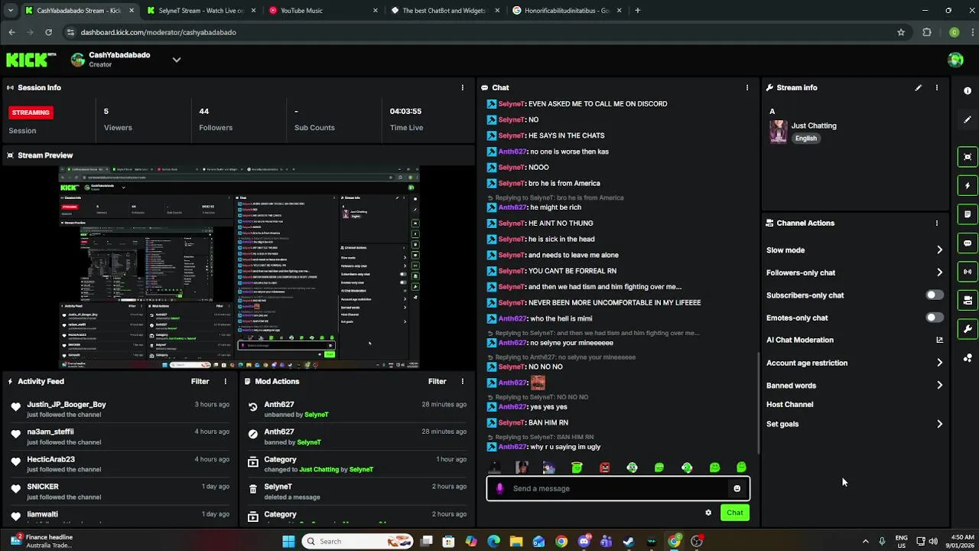Open Windows Start menu
979x551 pixels.
coord(288,541)
